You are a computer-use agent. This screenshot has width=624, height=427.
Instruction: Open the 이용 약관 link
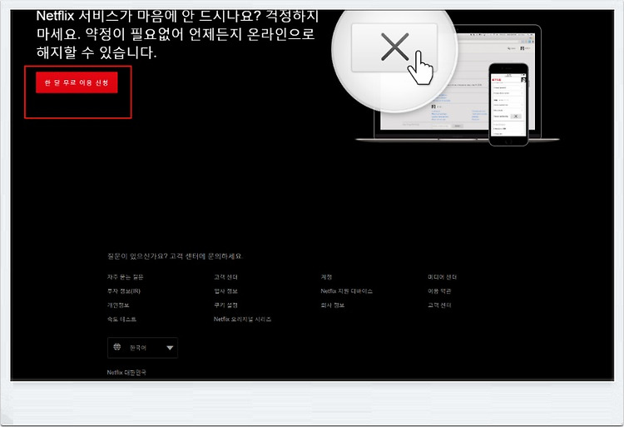pos(439,290)
